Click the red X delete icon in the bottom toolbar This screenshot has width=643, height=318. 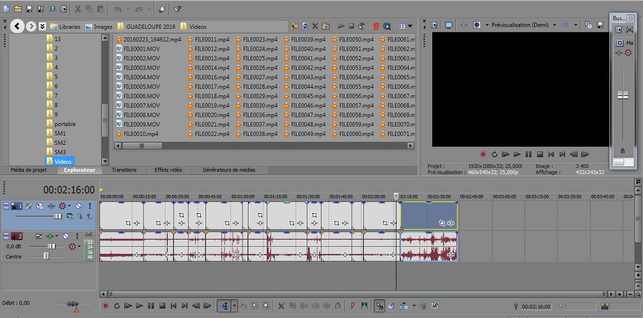tap(281, 306)
